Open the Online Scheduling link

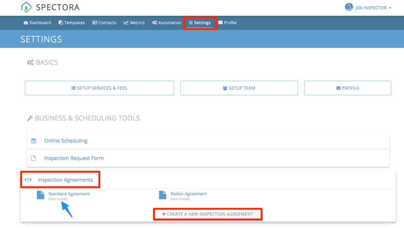click(66, 140)
